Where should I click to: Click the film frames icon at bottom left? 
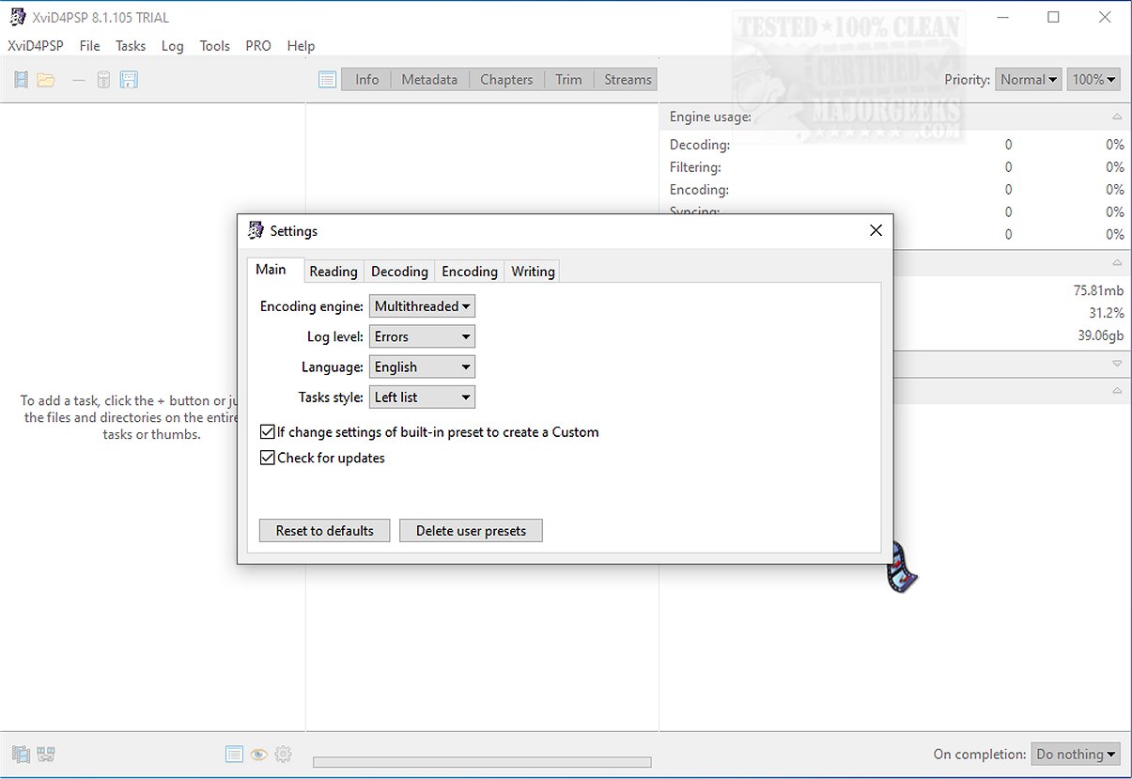[x=21, y=754]
